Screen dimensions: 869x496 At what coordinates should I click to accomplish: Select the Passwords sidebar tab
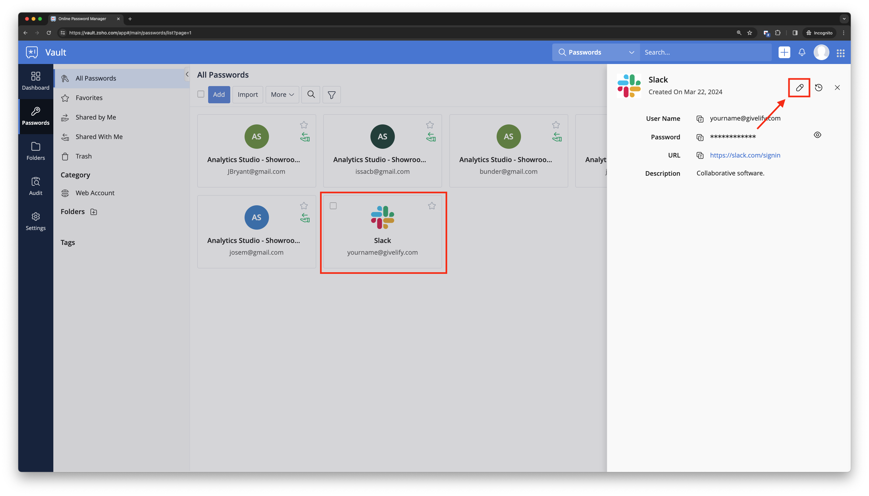point(35,116)
